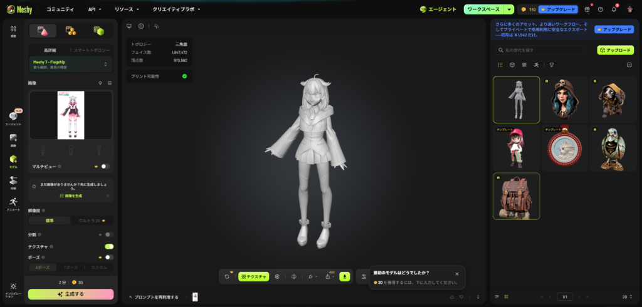
Task: Open the インスピレーション sidebar item
Action: [13, 290]
